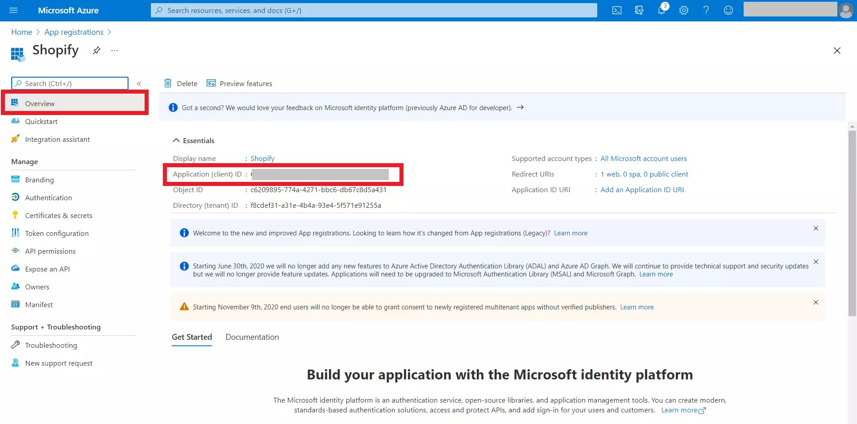Switch to the Documentation tab
This screenshot has height=424, width=857.
(252, 337)
